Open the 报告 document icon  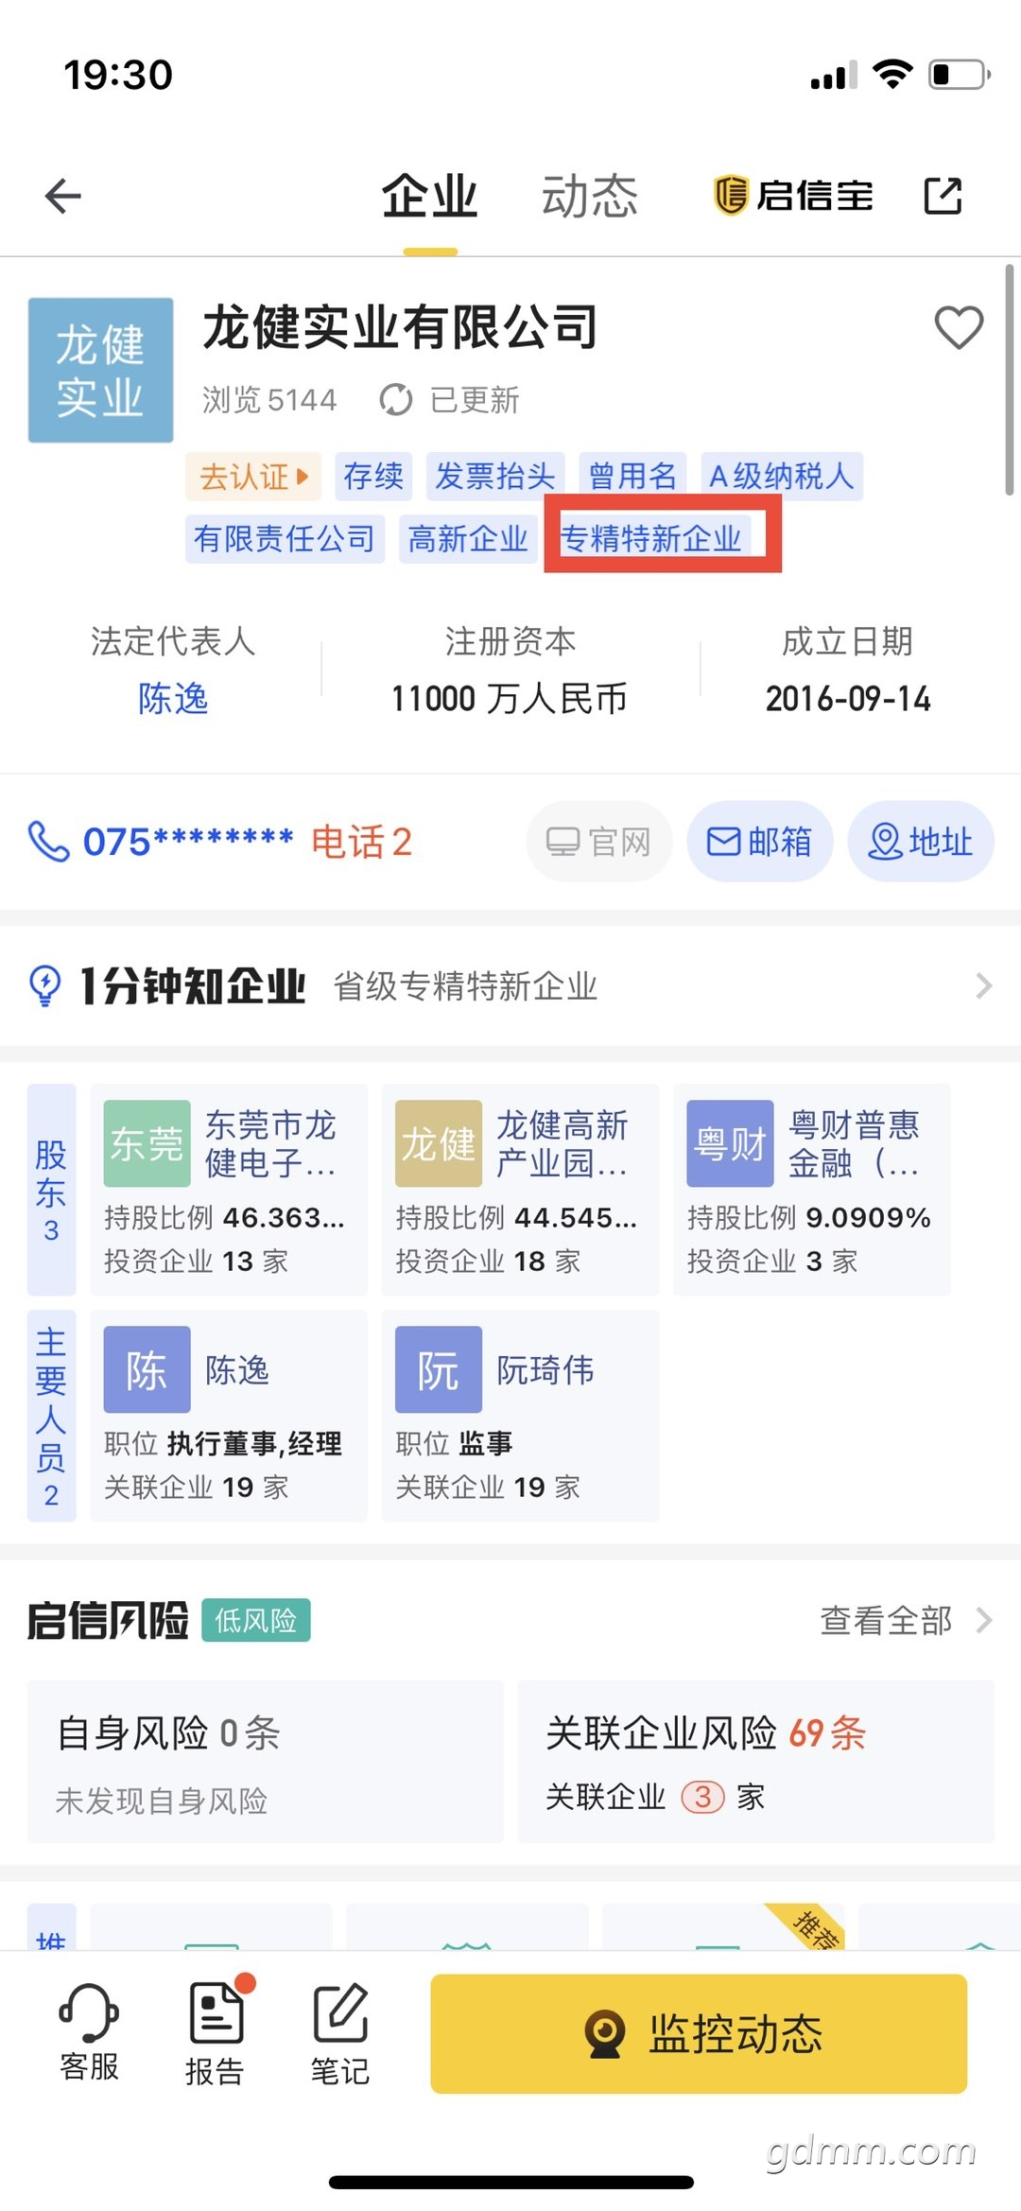tap(217, 2011)
